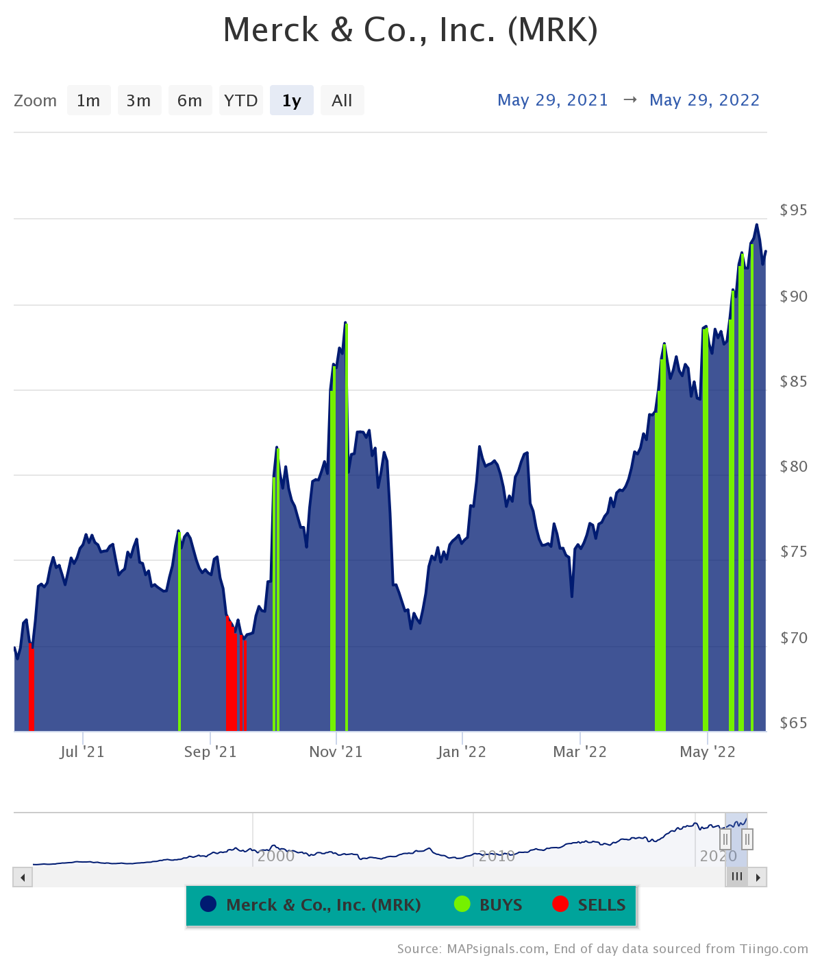Click the Jul '21 x-axis label
822x960 pixels.
[82, 752]
